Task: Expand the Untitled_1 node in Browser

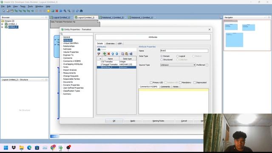Action: click(2, 24)
